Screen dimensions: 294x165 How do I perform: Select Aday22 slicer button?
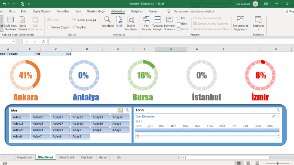[60, 130]
